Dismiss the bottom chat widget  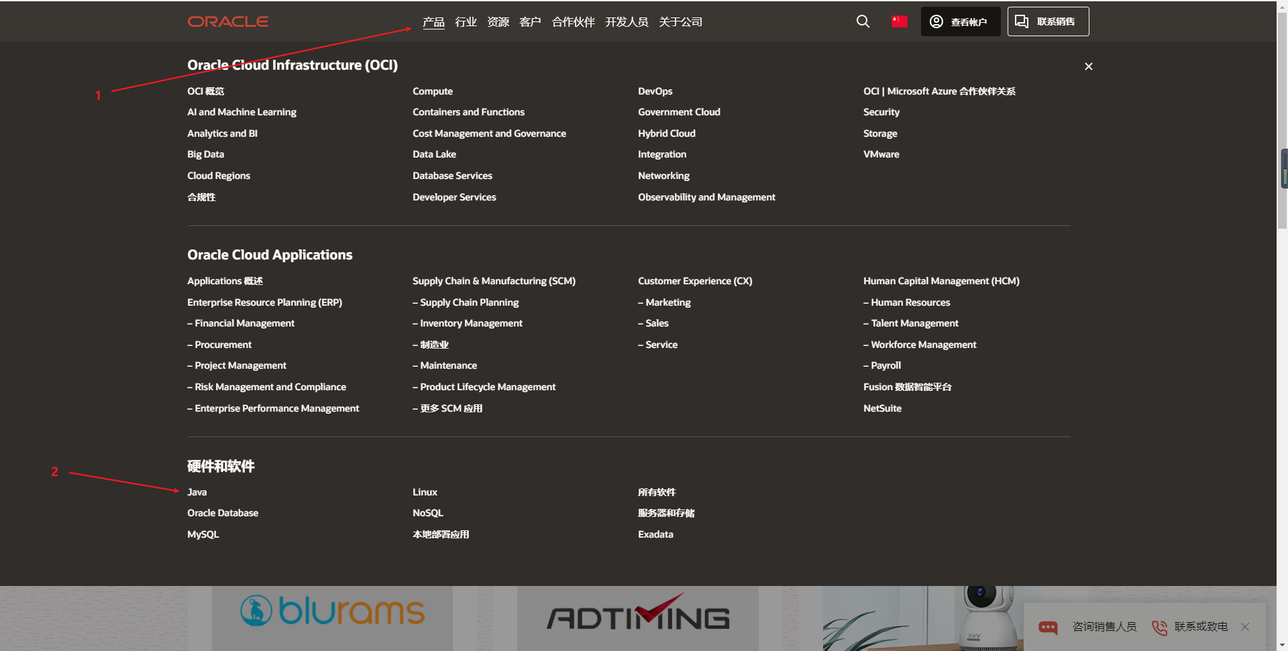coord(1246,628)
